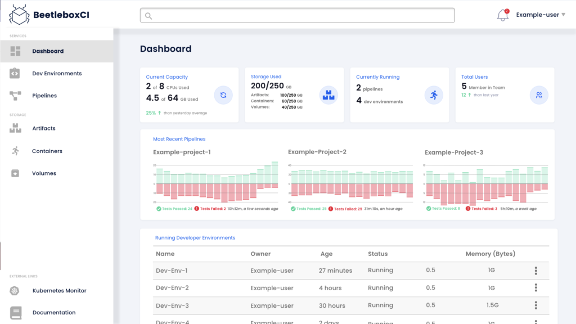Click the storage boxes icon in Storage Used
This screenshot has height=324, width=576.
coord(328,95)
